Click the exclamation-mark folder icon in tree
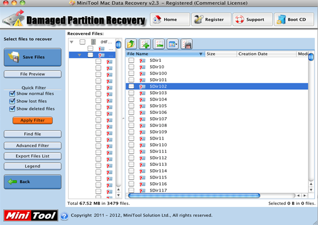 pyautogui.click(x=101, y=49)
